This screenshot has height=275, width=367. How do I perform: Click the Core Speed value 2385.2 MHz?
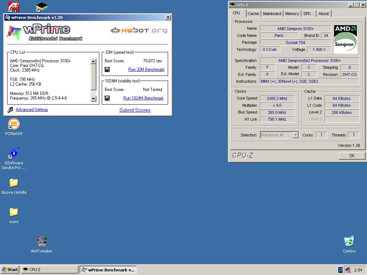click(x=277, y=98)
